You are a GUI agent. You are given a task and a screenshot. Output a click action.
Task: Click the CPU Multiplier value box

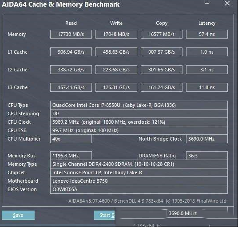(x=71, y=139)
